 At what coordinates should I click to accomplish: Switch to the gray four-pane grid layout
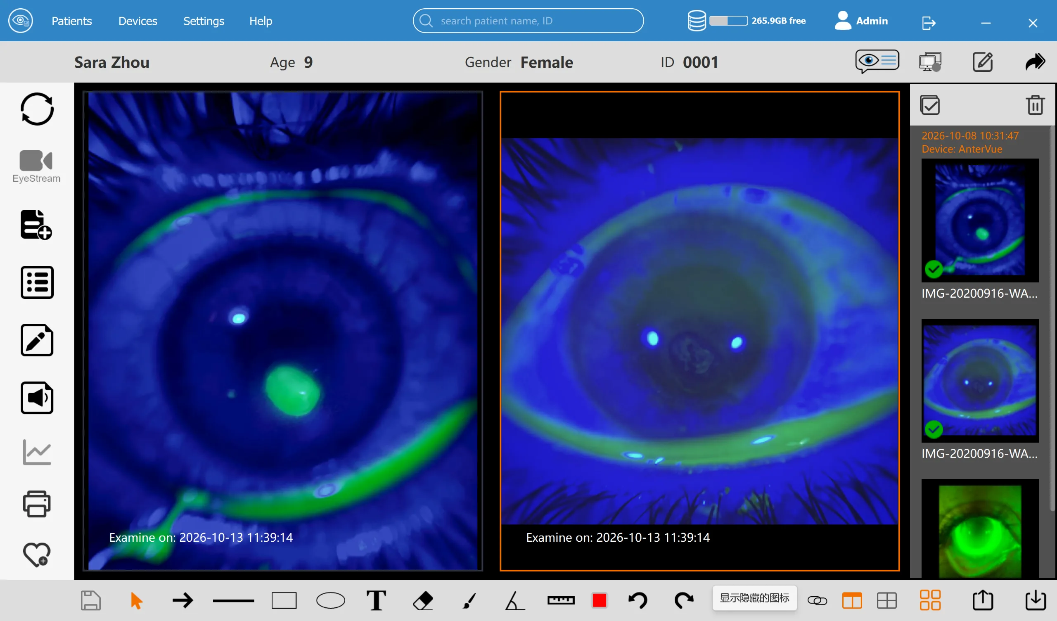[x=887, y=600]
